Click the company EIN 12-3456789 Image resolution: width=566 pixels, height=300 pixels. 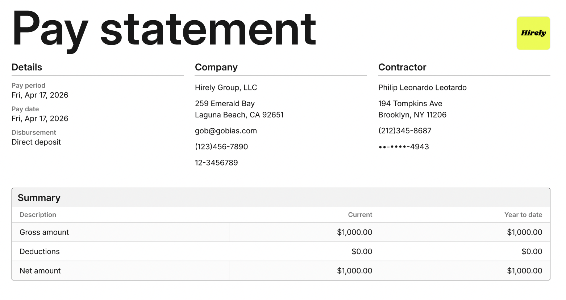click(216, 163)
